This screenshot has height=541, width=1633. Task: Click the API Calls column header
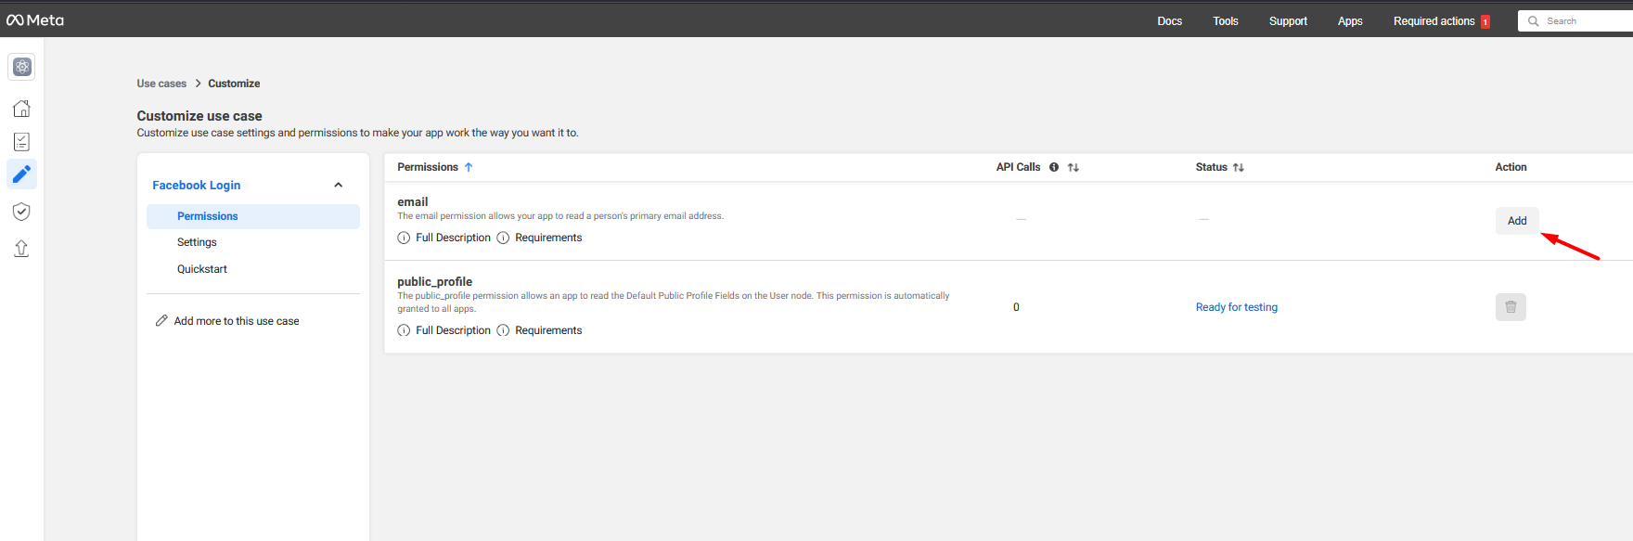1018,167
